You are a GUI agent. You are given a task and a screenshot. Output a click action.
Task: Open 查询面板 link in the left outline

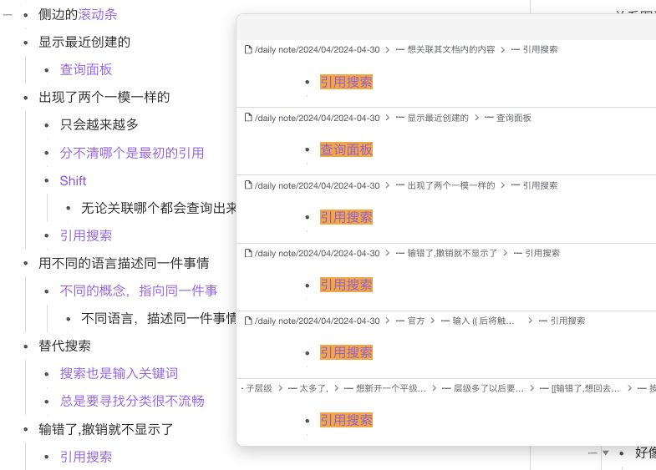(86, 70)
